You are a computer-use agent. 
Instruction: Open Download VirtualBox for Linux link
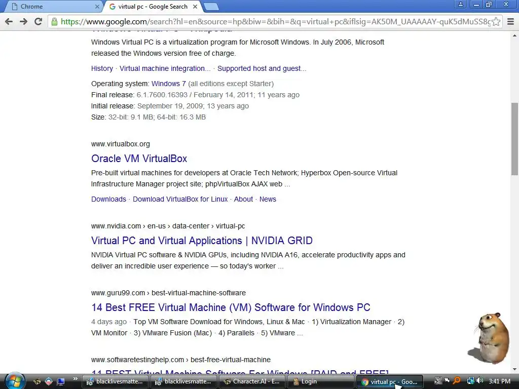pos(180,199)
